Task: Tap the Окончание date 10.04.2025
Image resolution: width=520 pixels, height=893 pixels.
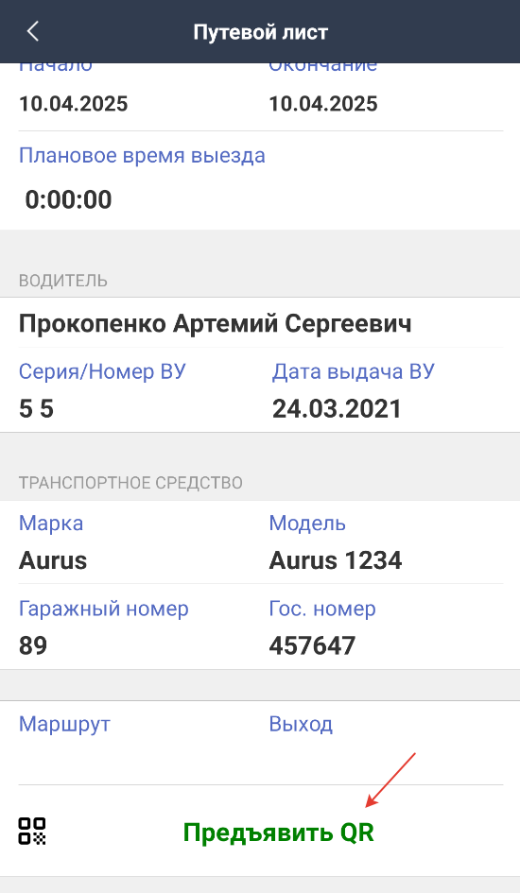Action: tap(323, 104)
